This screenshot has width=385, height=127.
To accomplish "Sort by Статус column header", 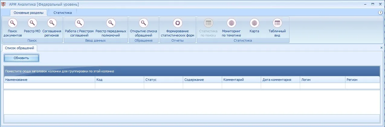I will tap(163, 80).
